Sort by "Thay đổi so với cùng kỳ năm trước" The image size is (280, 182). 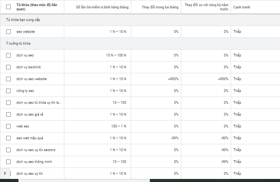point(206,6)
